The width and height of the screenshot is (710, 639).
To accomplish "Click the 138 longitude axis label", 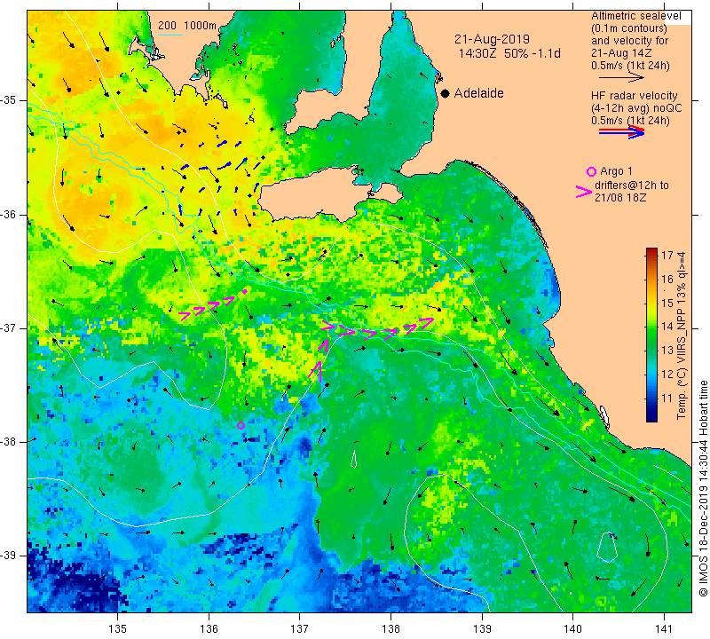I will click(x=390, y=629).
